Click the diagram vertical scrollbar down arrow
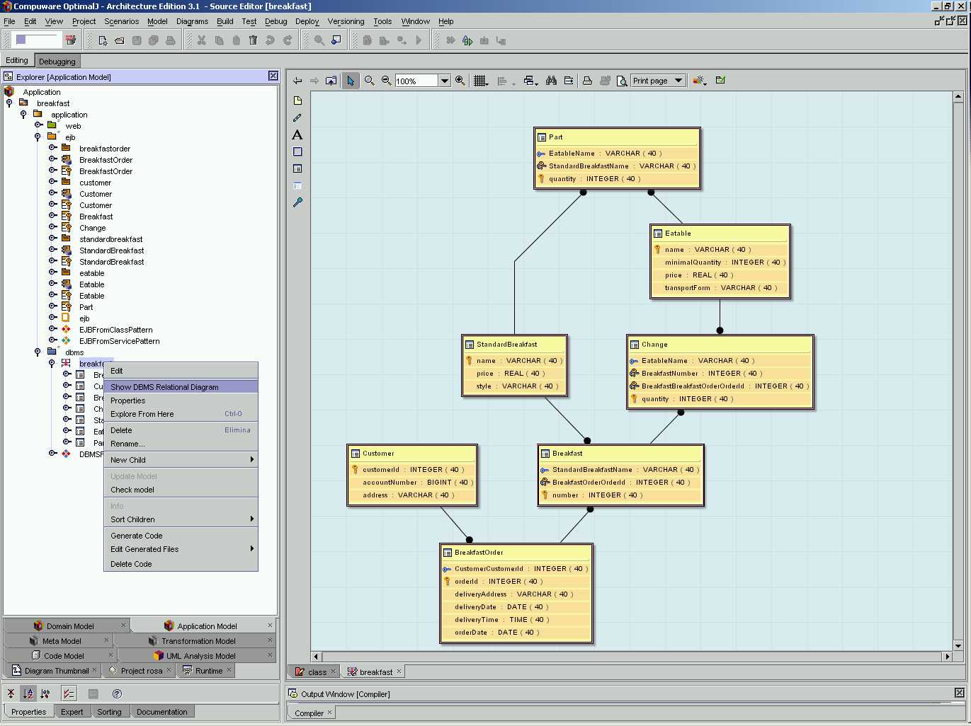This screenshot has width=971, height=726. click(958, 645)
